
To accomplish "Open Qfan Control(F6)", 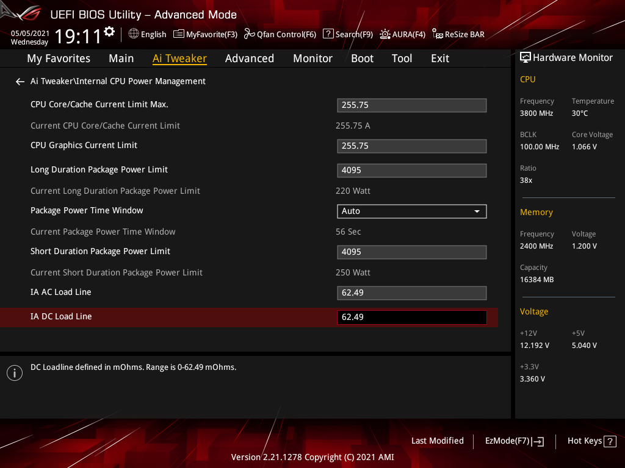I will tap(280, 34).
